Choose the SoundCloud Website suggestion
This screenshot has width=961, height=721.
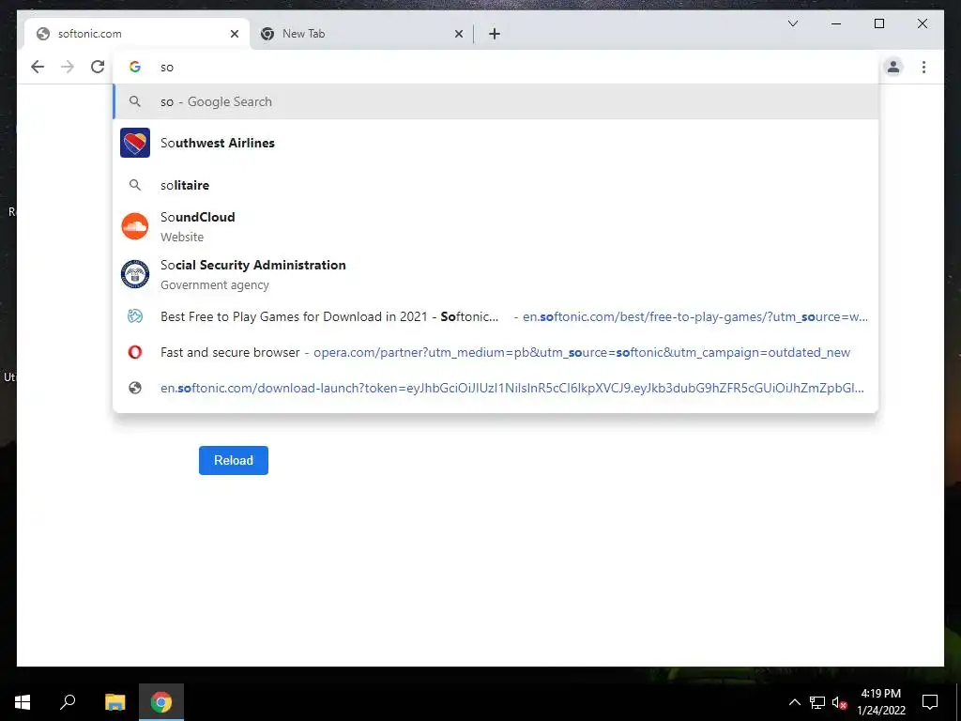click(496, 226)
